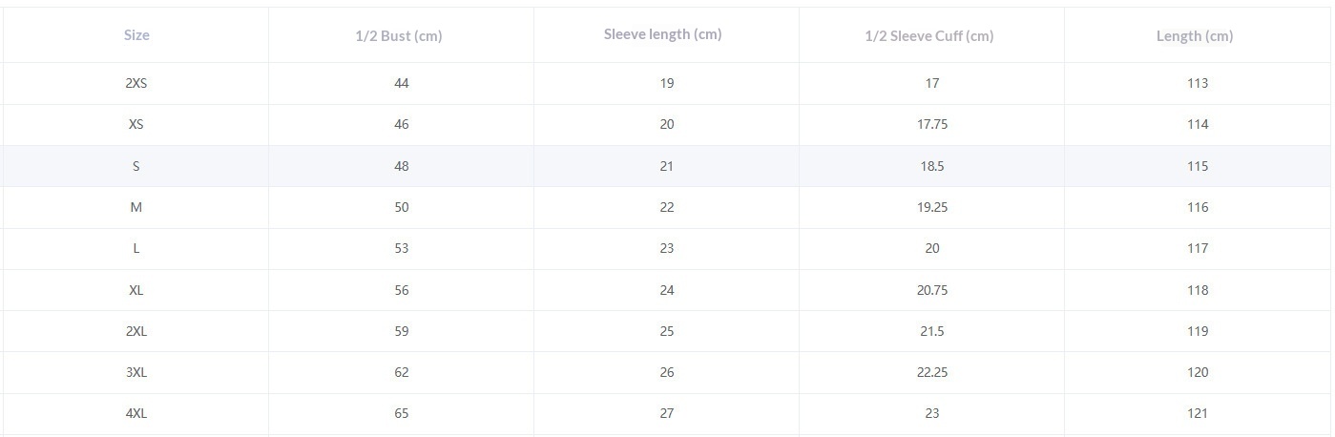Select the M size cell

click(136, 207)
